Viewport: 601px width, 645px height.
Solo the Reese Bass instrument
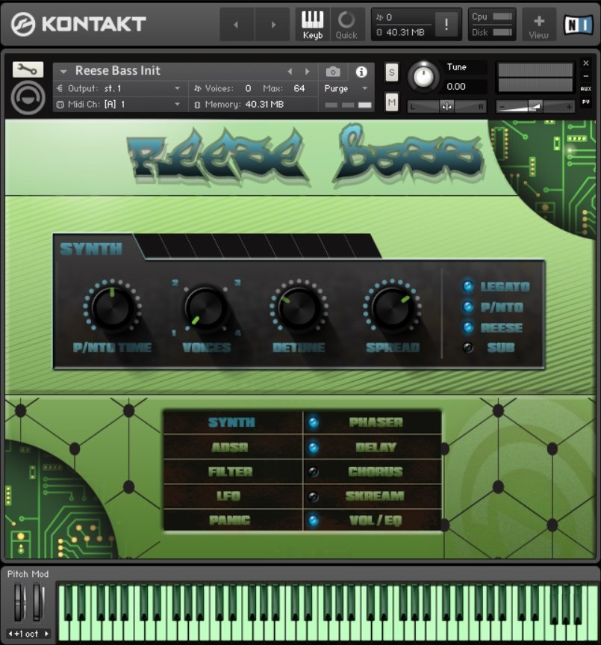click(x=392, y=72)
